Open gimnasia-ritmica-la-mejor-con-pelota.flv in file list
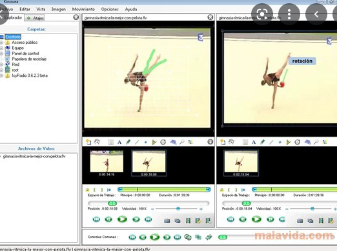 tap(34, 156)
